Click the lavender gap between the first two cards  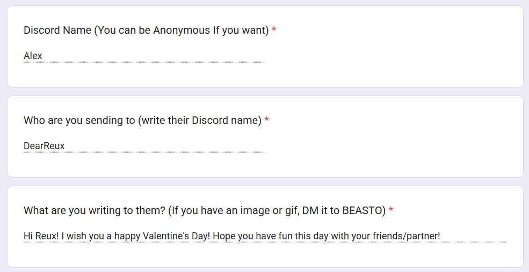(264, 92)
